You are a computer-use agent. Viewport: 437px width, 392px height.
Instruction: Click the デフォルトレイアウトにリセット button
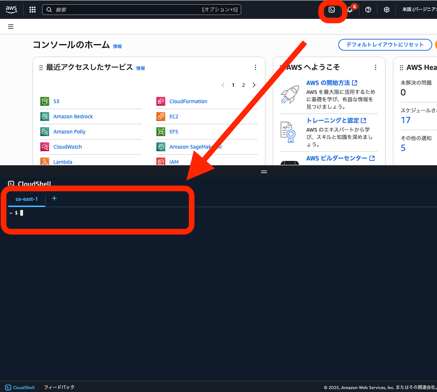pyautogui.click(x=385, y=45)
